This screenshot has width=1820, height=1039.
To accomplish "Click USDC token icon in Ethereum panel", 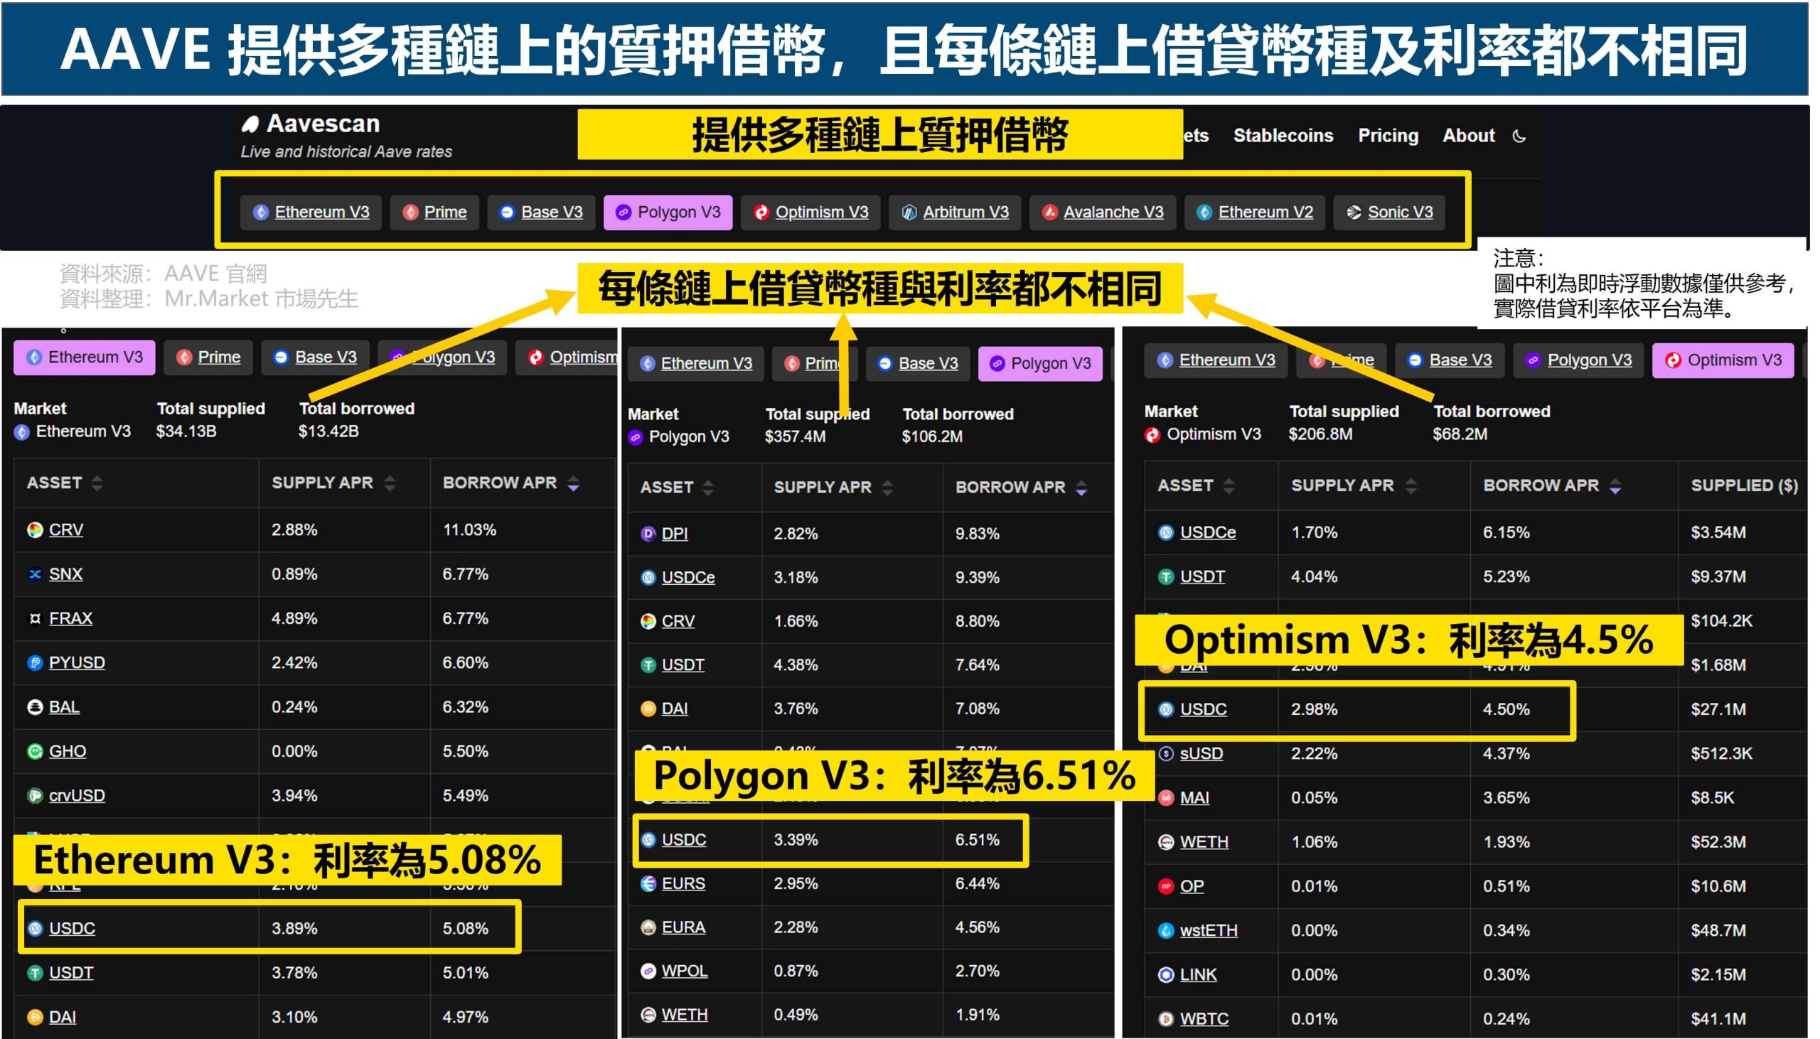I will 34,927.
